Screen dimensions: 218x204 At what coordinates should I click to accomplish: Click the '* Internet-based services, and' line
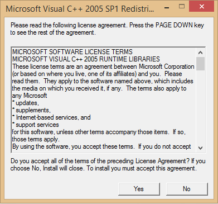pos(51,117)
